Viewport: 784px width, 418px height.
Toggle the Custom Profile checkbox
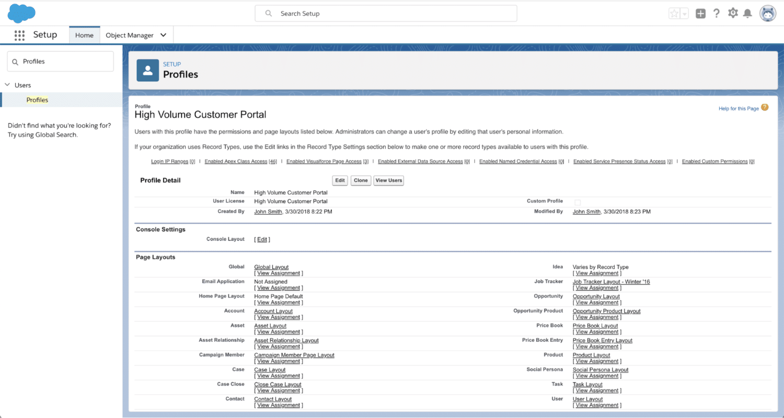(577, 202)
